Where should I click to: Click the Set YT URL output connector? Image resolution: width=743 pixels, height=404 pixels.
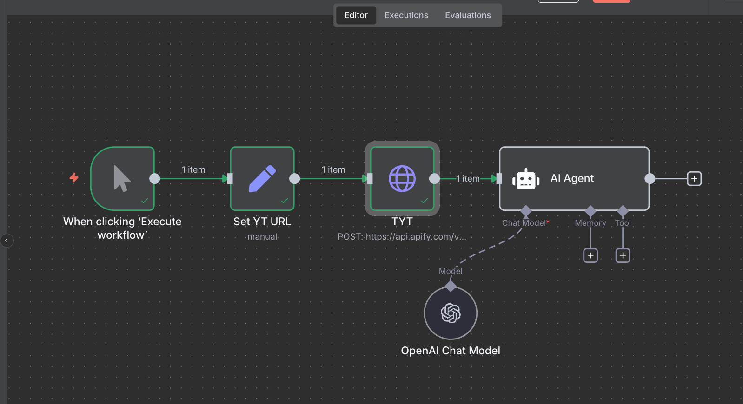click(294, 179)
